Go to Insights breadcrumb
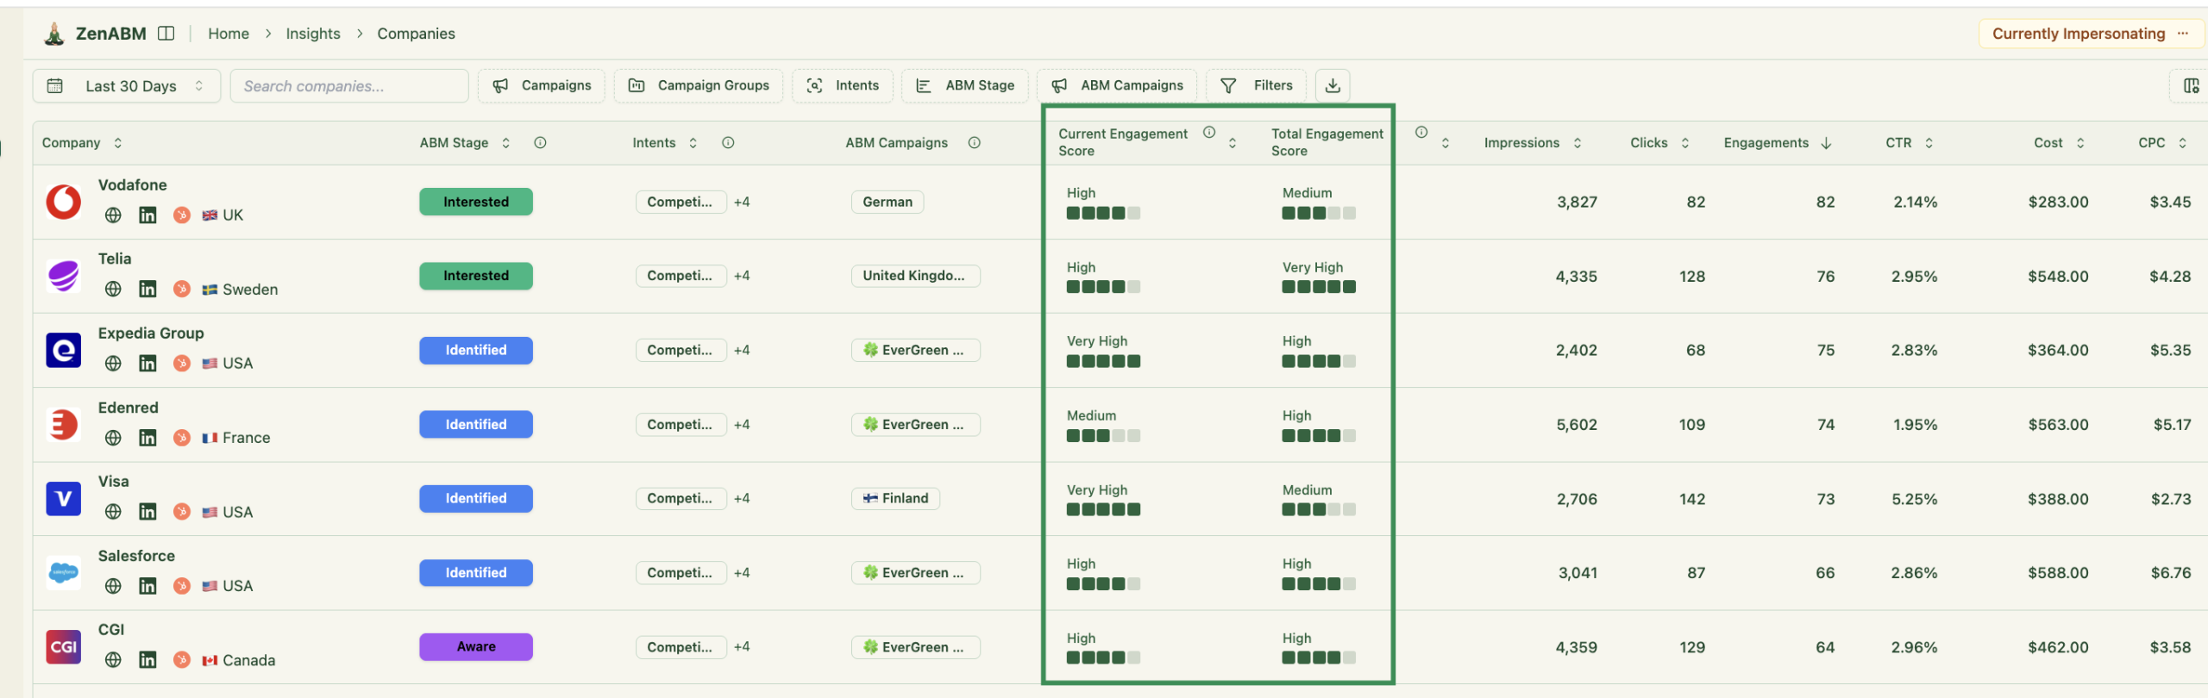This screenshot has width=2208, height=698. tap(313, 34)
